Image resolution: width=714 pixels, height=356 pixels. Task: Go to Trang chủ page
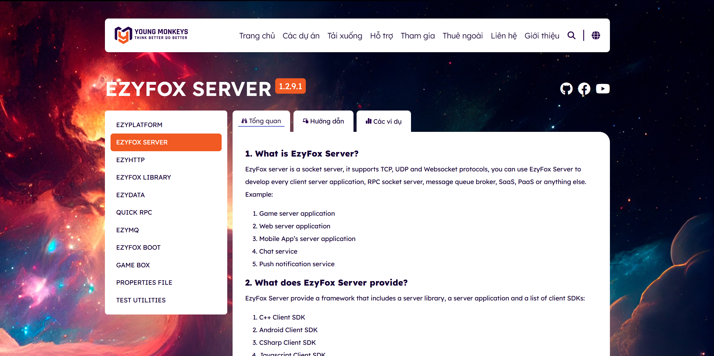tap(257, 36)
